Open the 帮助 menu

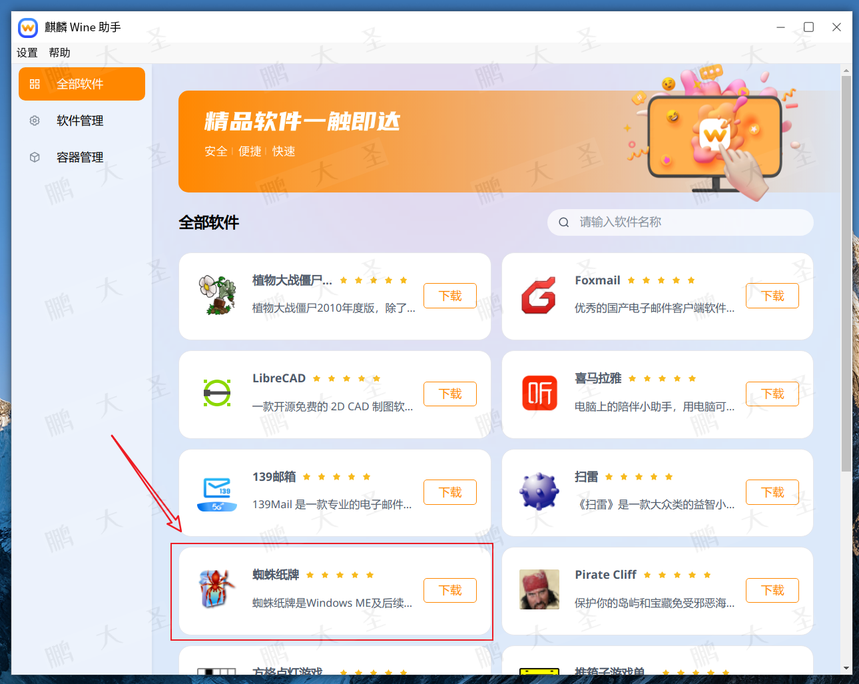coord(59,53)
